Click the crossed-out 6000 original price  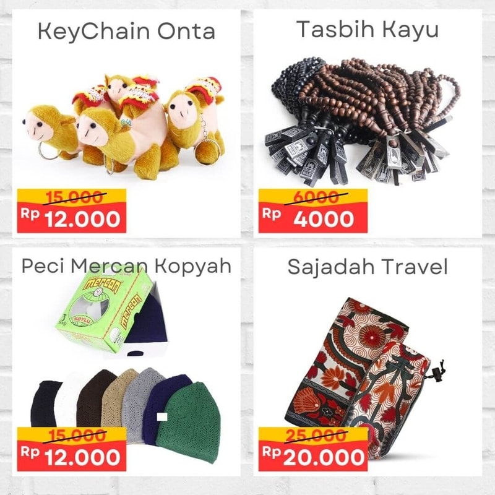coord(316,197)
